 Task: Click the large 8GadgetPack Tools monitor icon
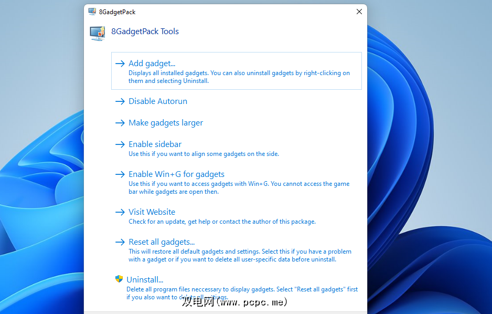point(98,33)
